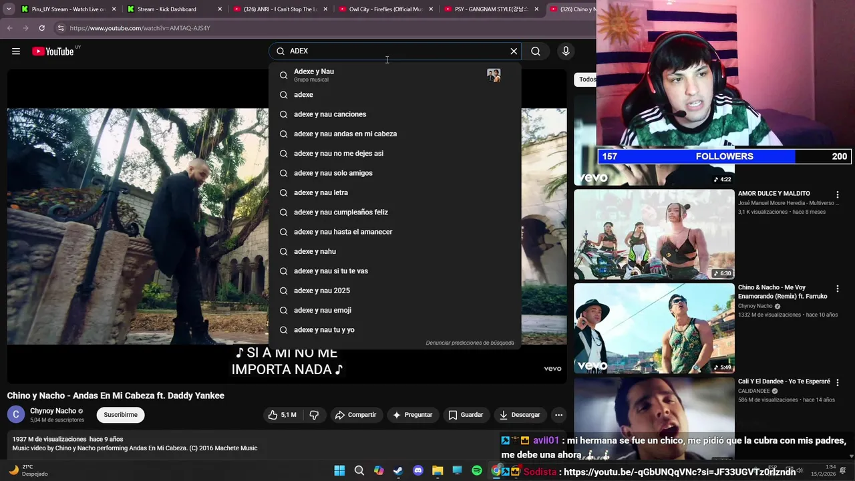Submit search with magnifier button

[x=536, y=51]
